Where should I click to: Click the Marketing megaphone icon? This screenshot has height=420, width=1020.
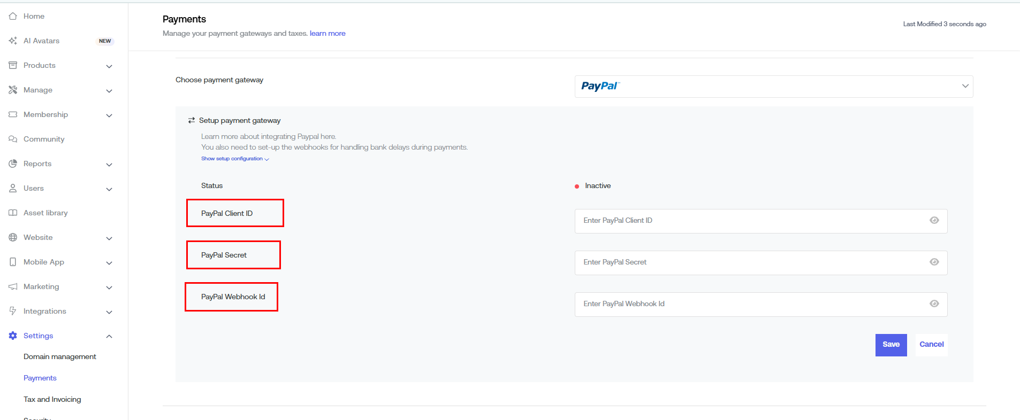point(13,287)
